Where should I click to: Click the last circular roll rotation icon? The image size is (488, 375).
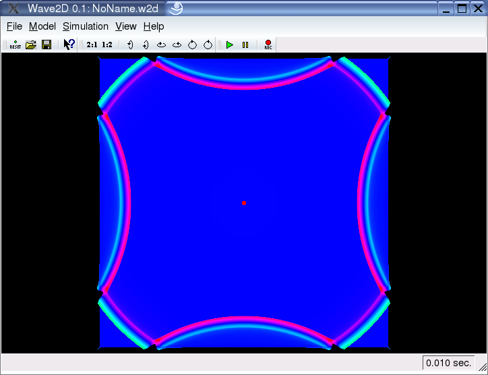tap(208, 45)
